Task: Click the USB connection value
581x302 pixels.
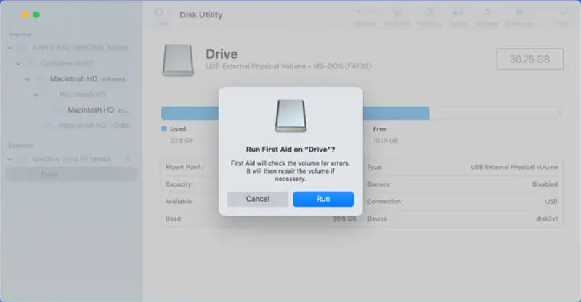Action: (x=551, y=202)
